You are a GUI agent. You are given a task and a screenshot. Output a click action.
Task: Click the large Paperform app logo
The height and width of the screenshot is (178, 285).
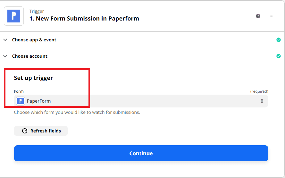13,16
